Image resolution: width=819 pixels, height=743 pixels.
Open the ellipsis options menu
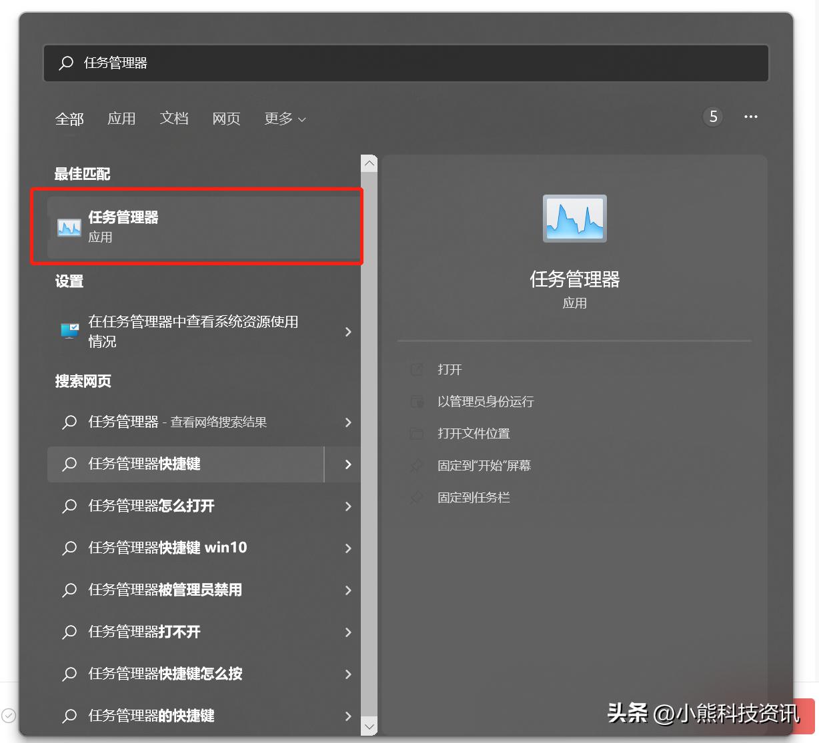[x=750, y=117]
